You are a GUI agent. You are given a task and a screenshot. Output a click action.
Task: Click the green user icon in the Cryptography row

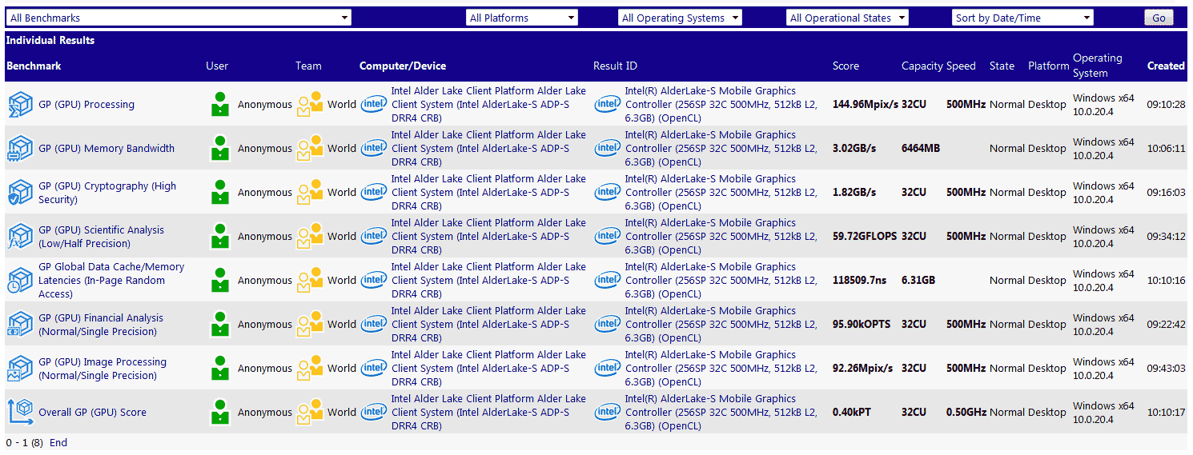click(220, 192)
